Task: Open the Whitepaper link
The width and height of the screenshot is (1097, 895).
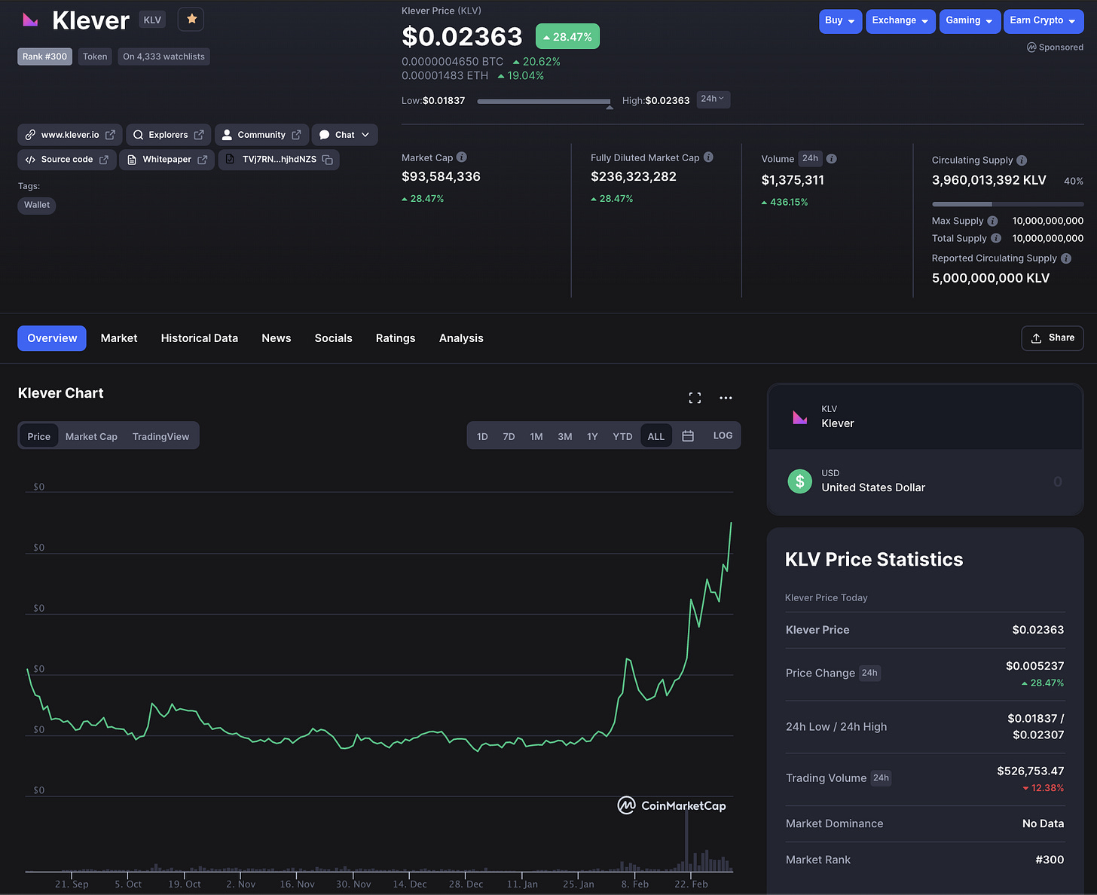Action: [x=167, y=160]
